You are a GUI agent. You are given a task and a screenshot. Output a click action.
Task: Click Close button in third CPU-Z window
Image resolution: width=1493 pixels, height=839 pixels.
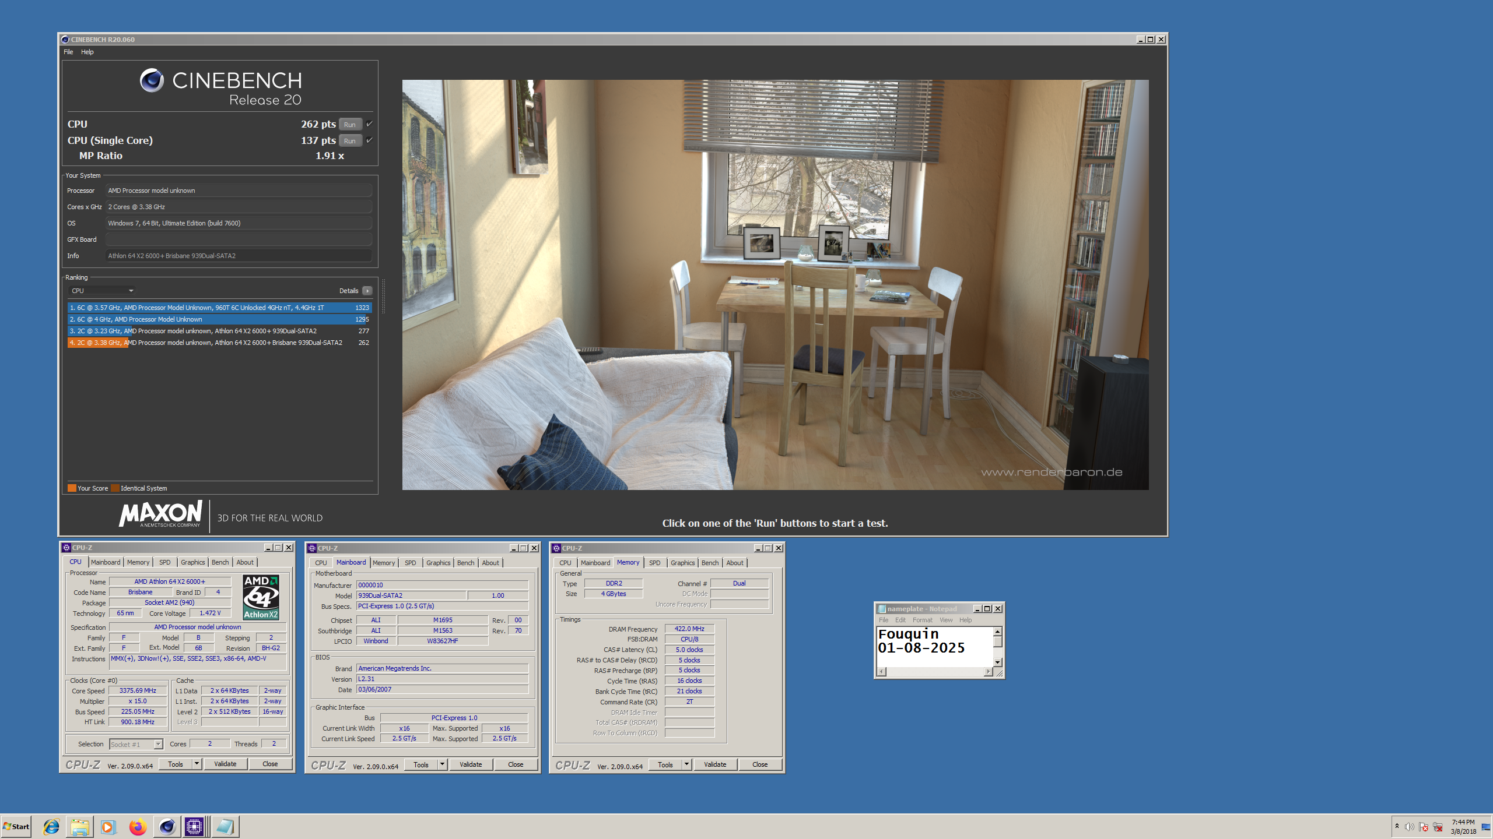[760, 764]
